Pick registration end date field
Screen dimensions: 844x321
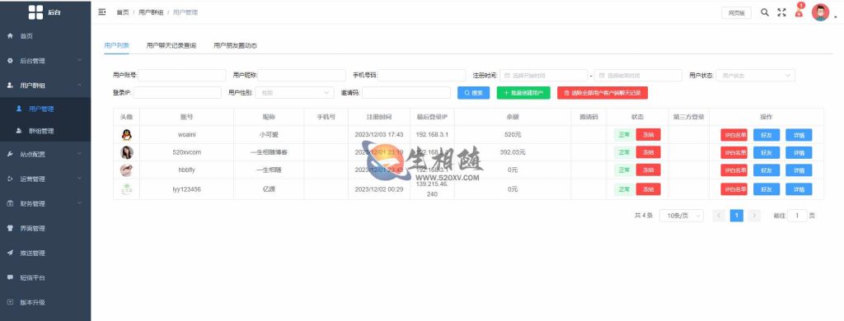click(638, 75)
